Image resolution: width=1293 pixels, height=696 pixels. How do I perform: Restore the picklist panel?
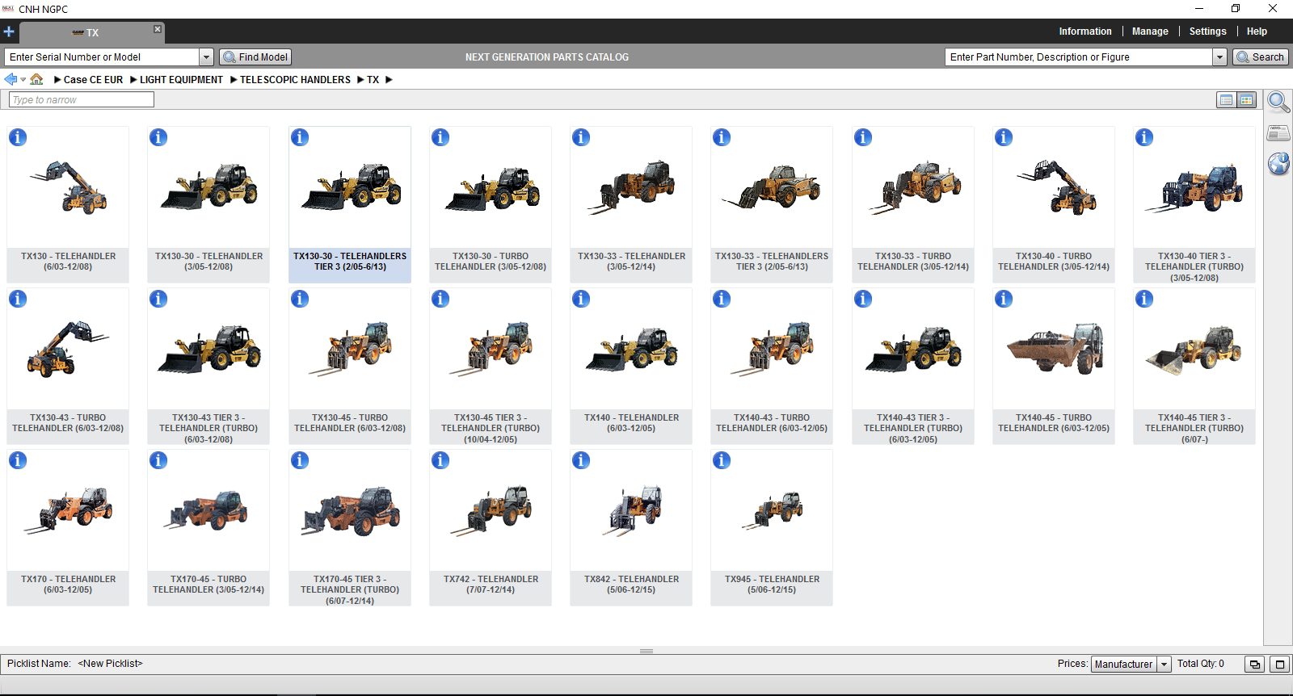coord(1254,665)
